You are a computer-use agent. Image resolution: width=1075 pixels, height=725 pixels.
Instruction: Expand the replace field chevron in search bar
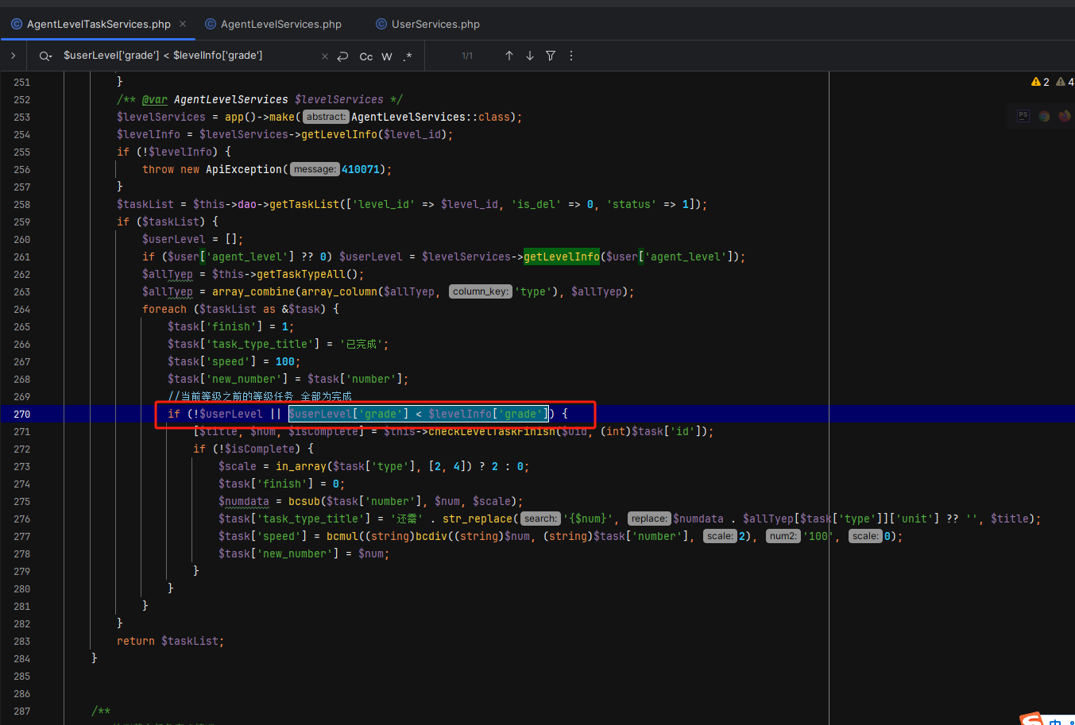tap(13, 56)
